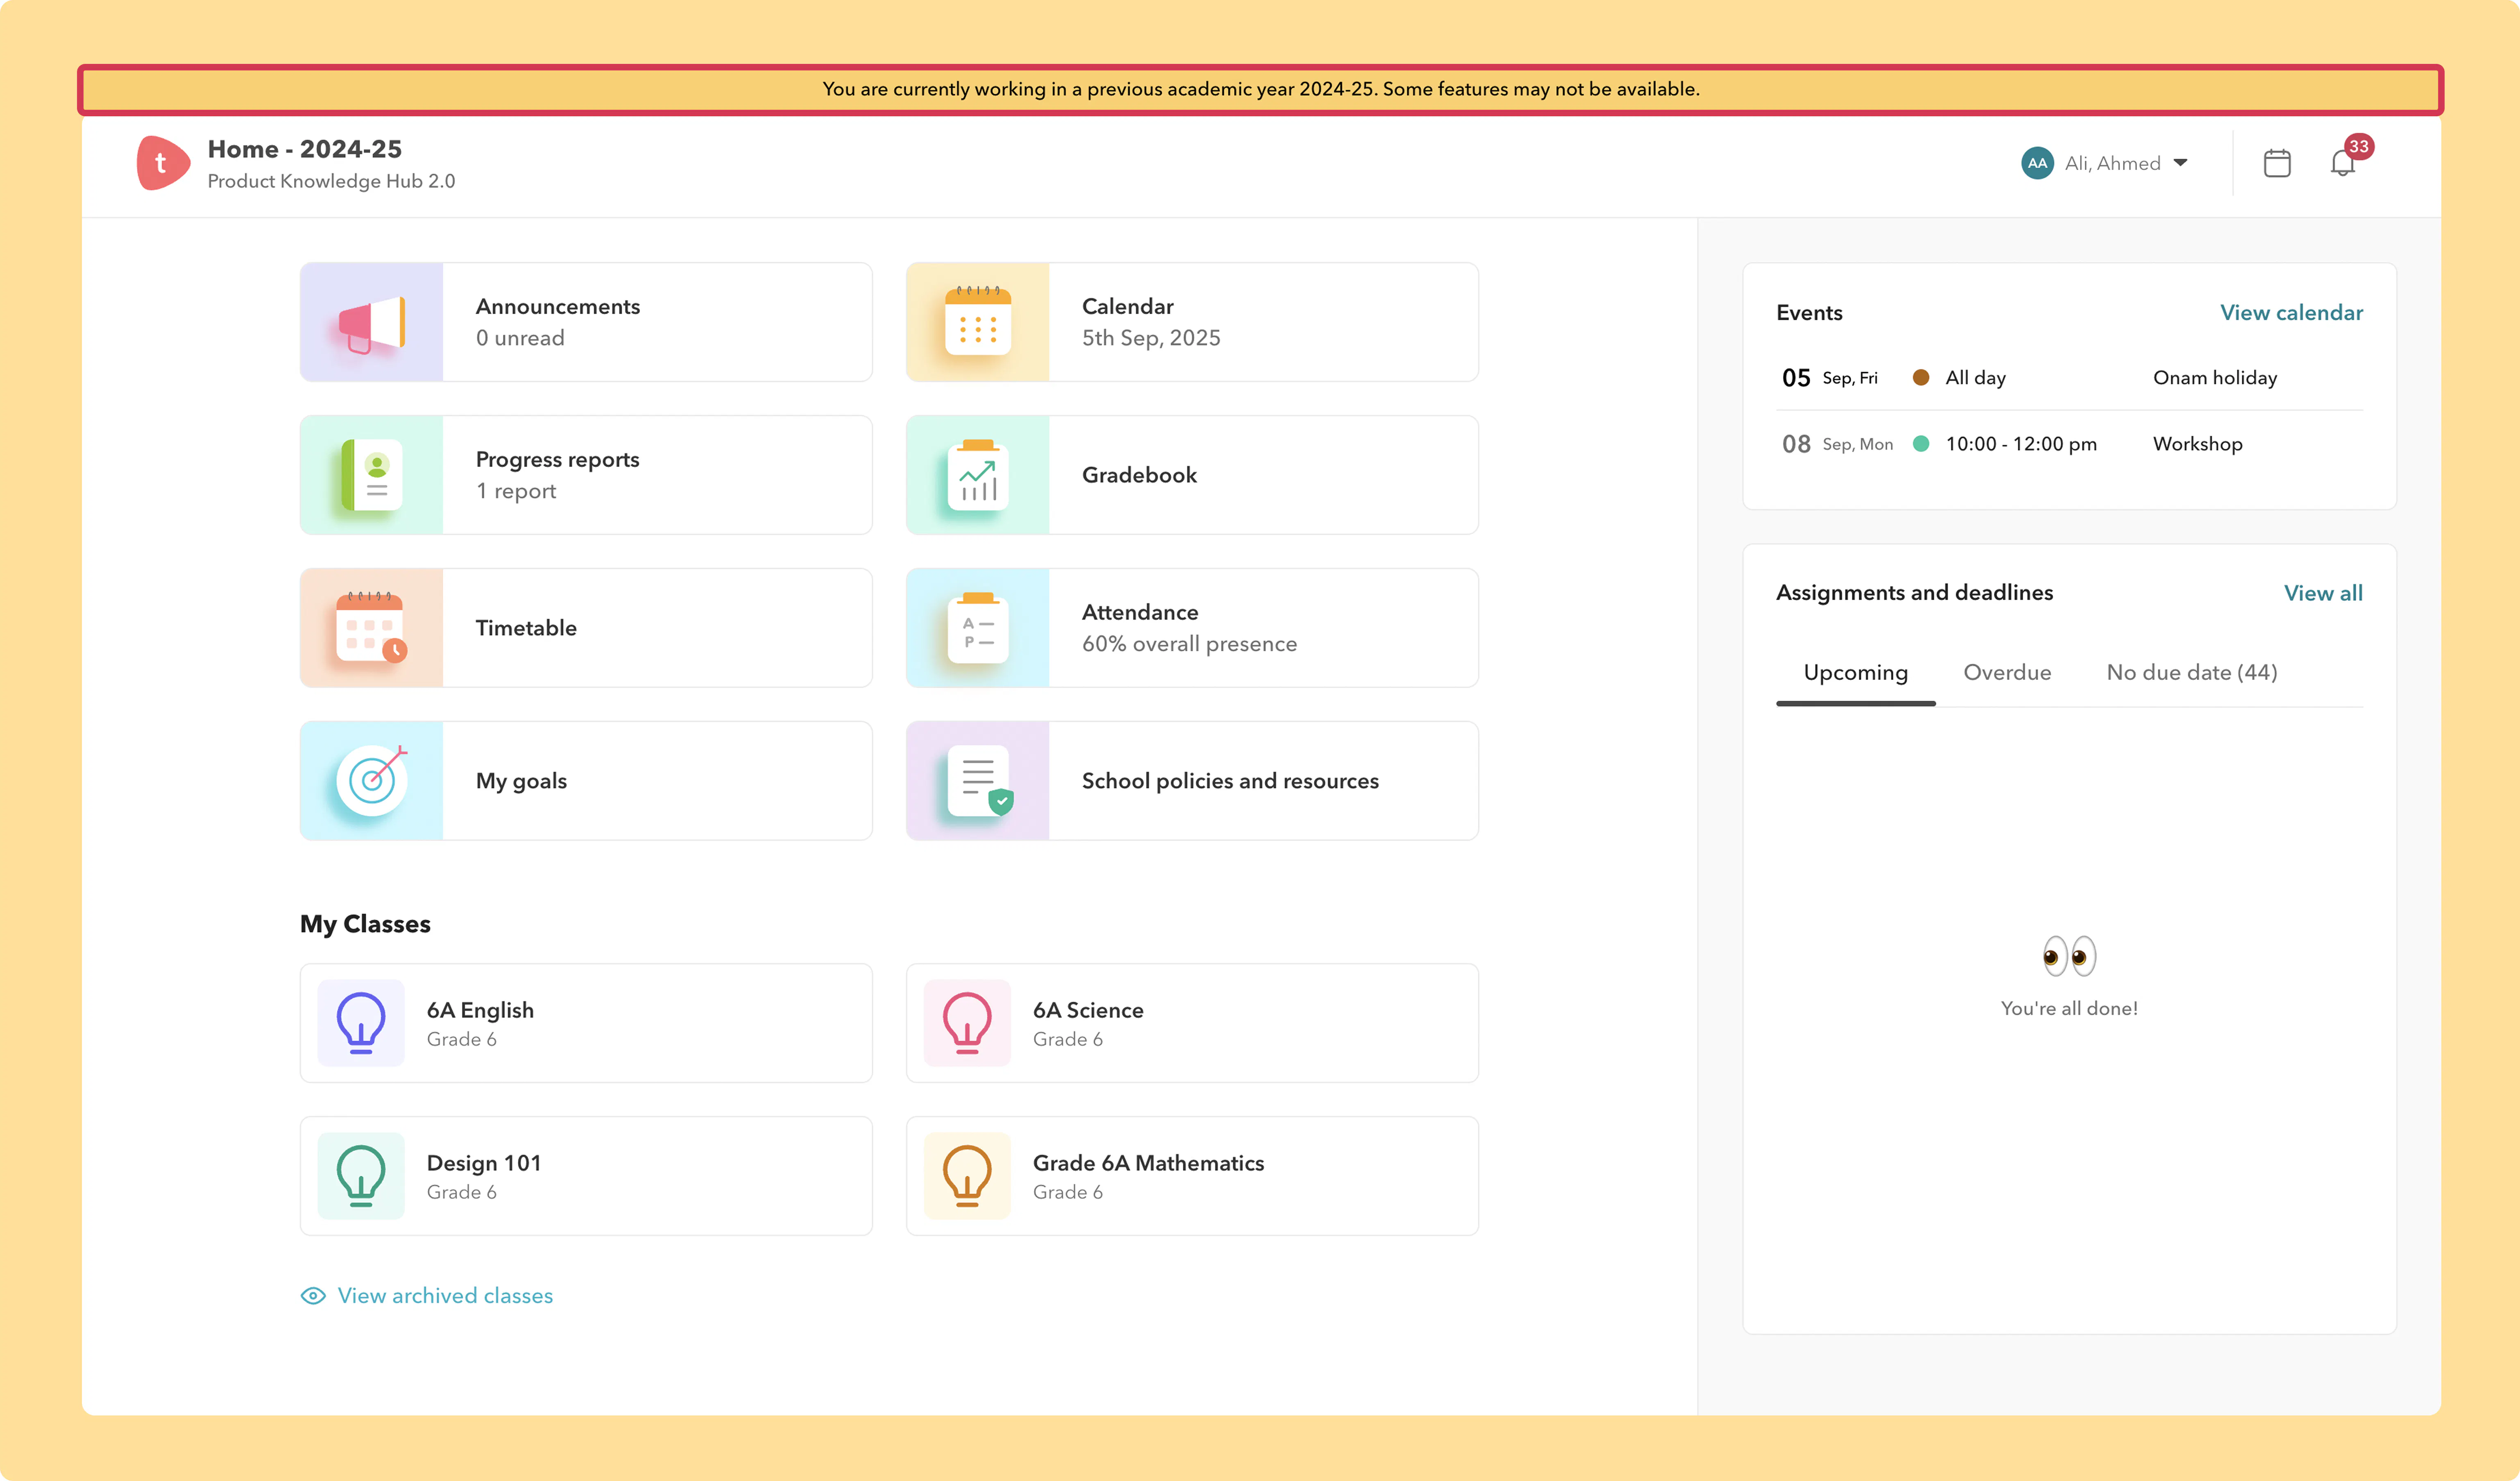Click the Attendance clipboard icon
The width and height of the screenshot is (2520, 1481).
(x=978, y=628)
